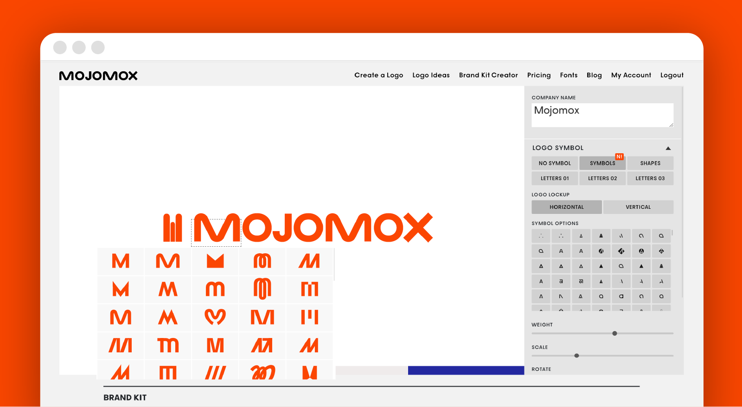This screenshot has height=407, width=742.
Task: Switch logo symbol to No Symbol
Action: (x=555, y=163)
